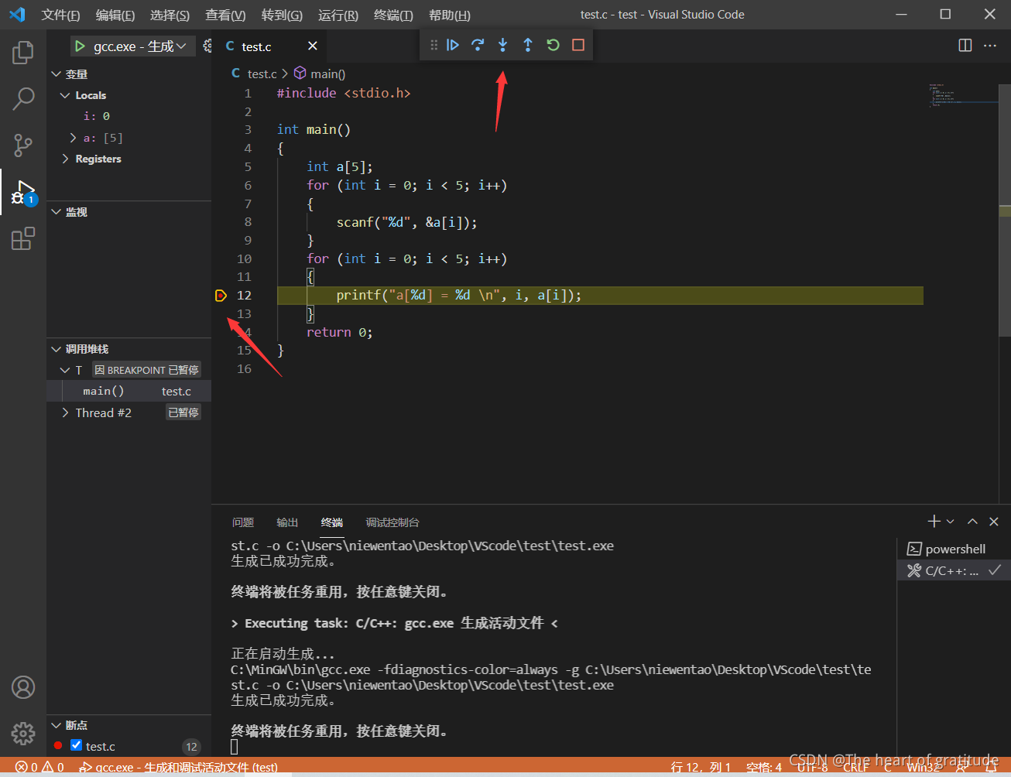Click Step Into in debug toolbar
Viewport: 1011px width, 777px height.
(502, 45)
